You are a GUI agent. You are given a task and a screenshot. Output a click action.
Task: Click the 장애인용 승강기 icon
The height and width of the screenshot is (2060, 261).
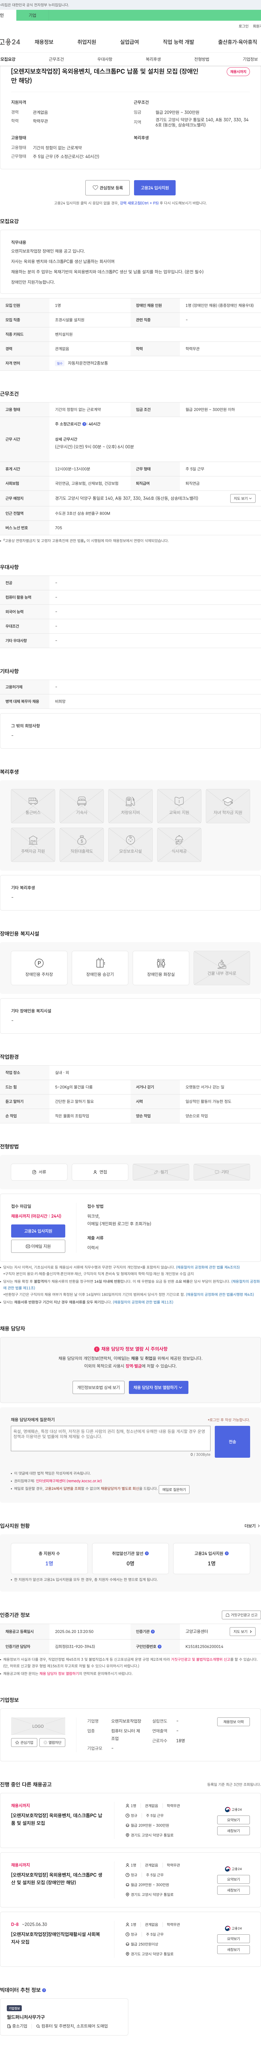click(100, 968)
